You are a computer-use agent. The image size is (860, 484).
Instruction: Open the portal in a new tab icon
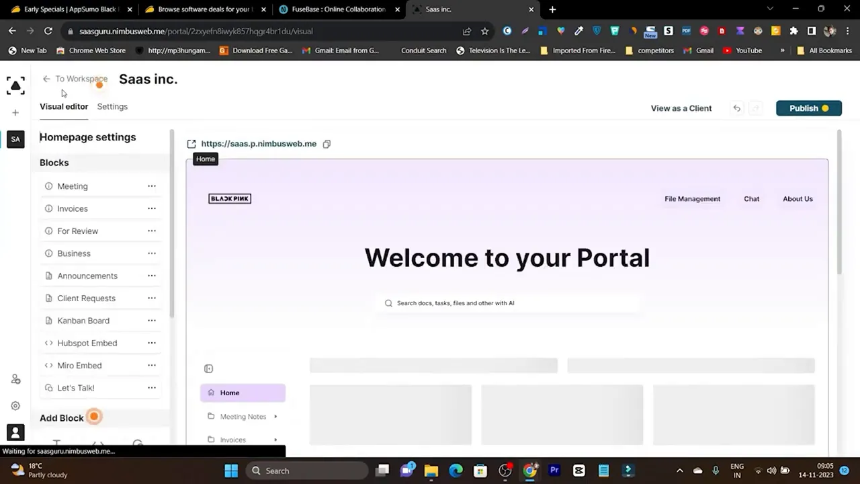191,143
